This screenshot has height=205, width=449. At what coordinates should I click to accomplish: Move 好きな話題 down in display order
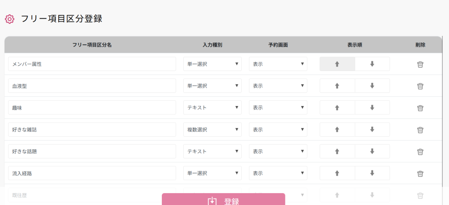372,152
